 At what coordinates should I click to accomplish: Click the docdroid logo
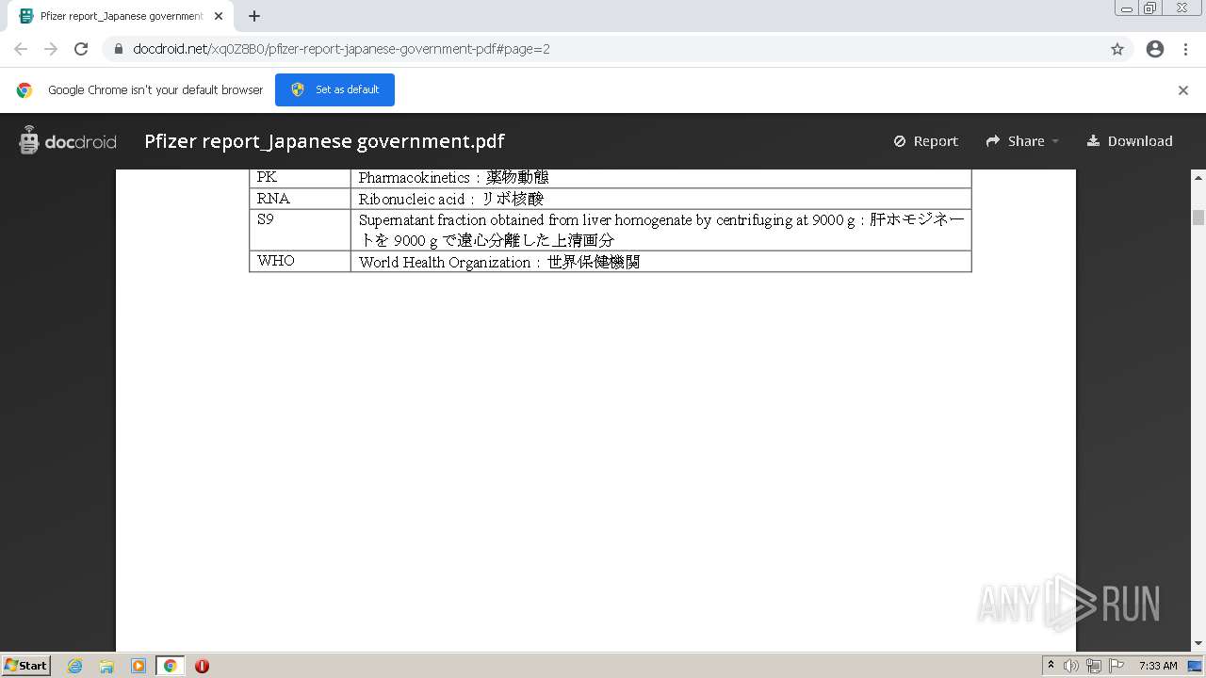[x=67, y=141]
